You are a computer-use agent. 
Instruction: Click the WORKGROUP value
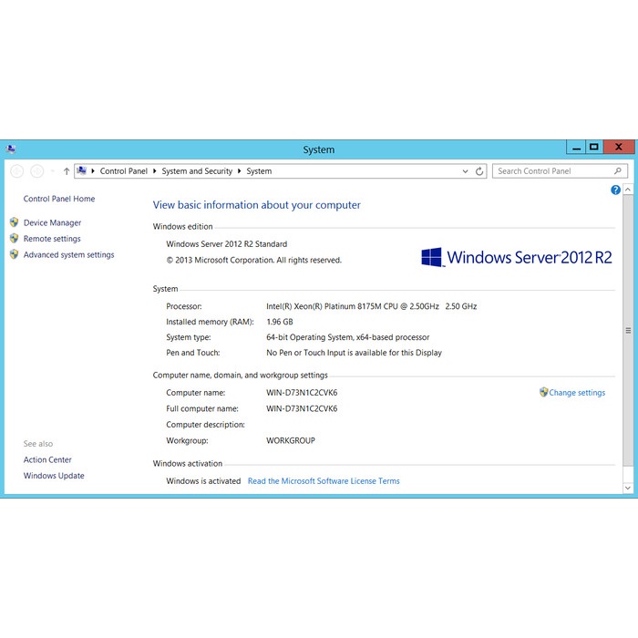pos(291,440)
